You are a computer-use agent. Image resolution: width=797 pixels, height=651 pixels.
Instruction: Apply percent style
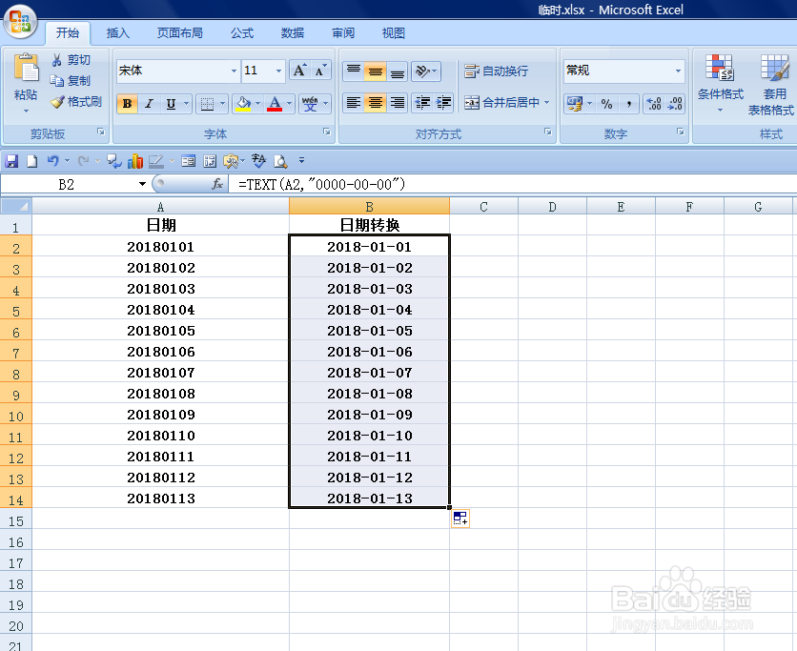click(x=606, y=104)
